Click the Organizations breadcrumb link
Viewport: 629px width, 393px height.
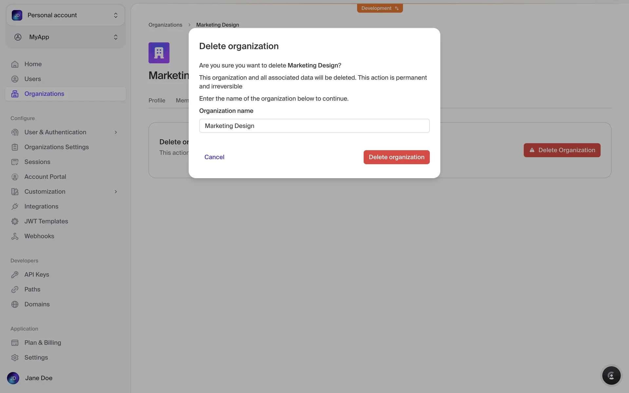pos(165,25)
